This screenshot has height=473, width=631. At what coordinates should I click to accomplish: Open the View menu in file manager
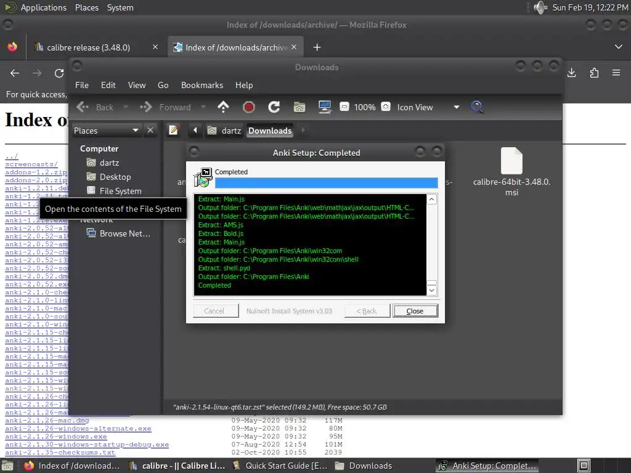(137, 85)
